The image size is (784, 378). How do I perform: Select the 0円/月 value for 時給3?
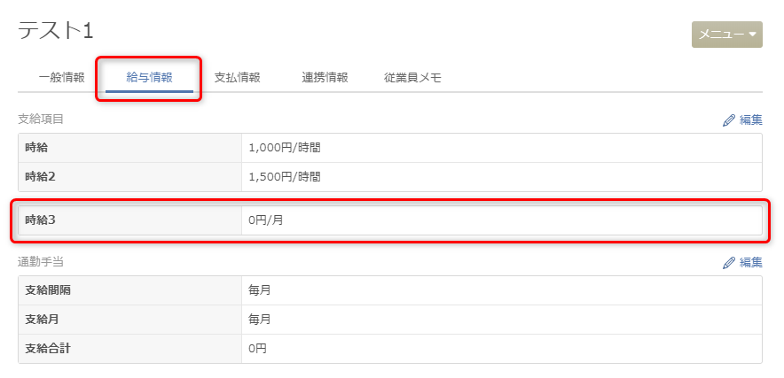[265, 220]
